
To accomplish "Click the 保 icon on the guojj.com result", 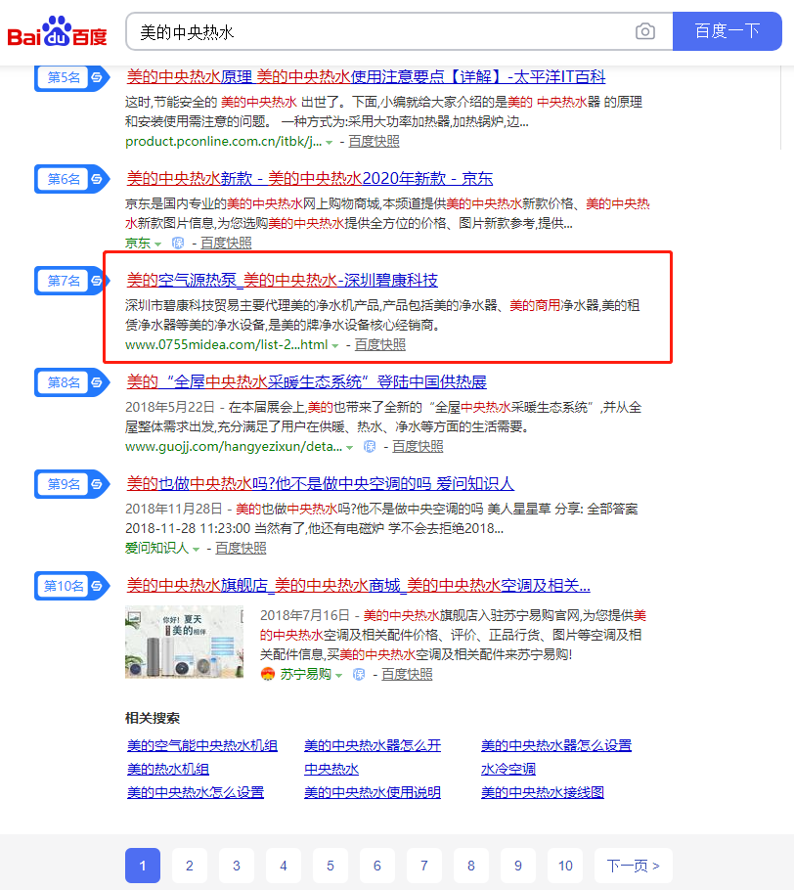I will pos(370,447).
